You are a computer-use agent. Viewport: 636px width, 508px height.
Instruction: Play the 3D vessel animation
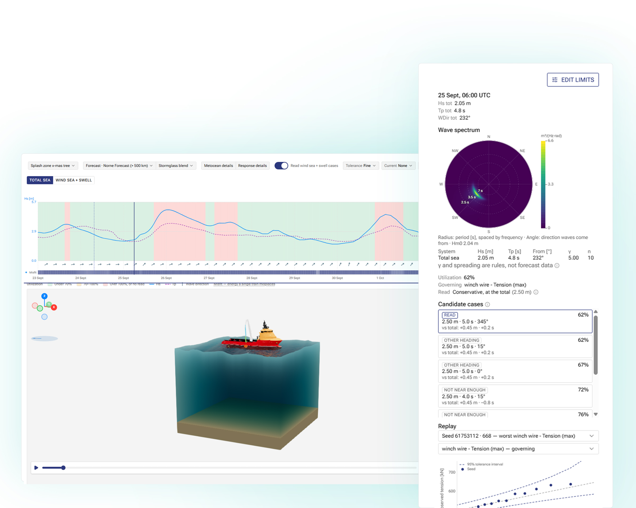pos(36,468)
